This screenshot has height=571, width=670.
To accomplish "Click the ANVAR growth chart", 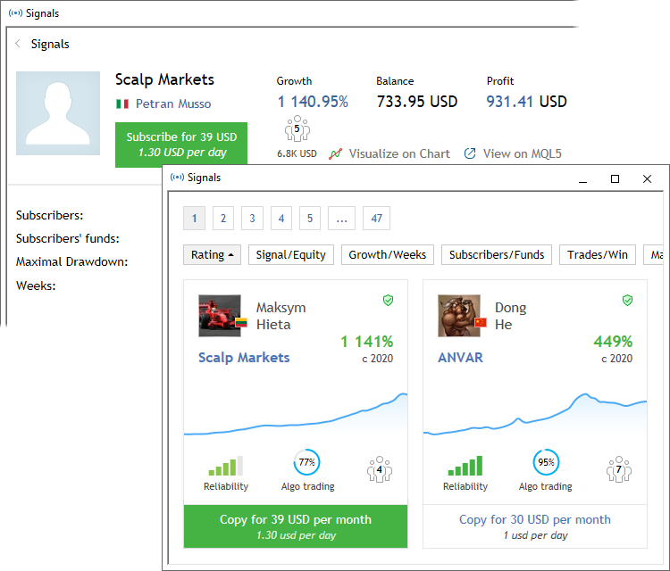I will 535,414.
